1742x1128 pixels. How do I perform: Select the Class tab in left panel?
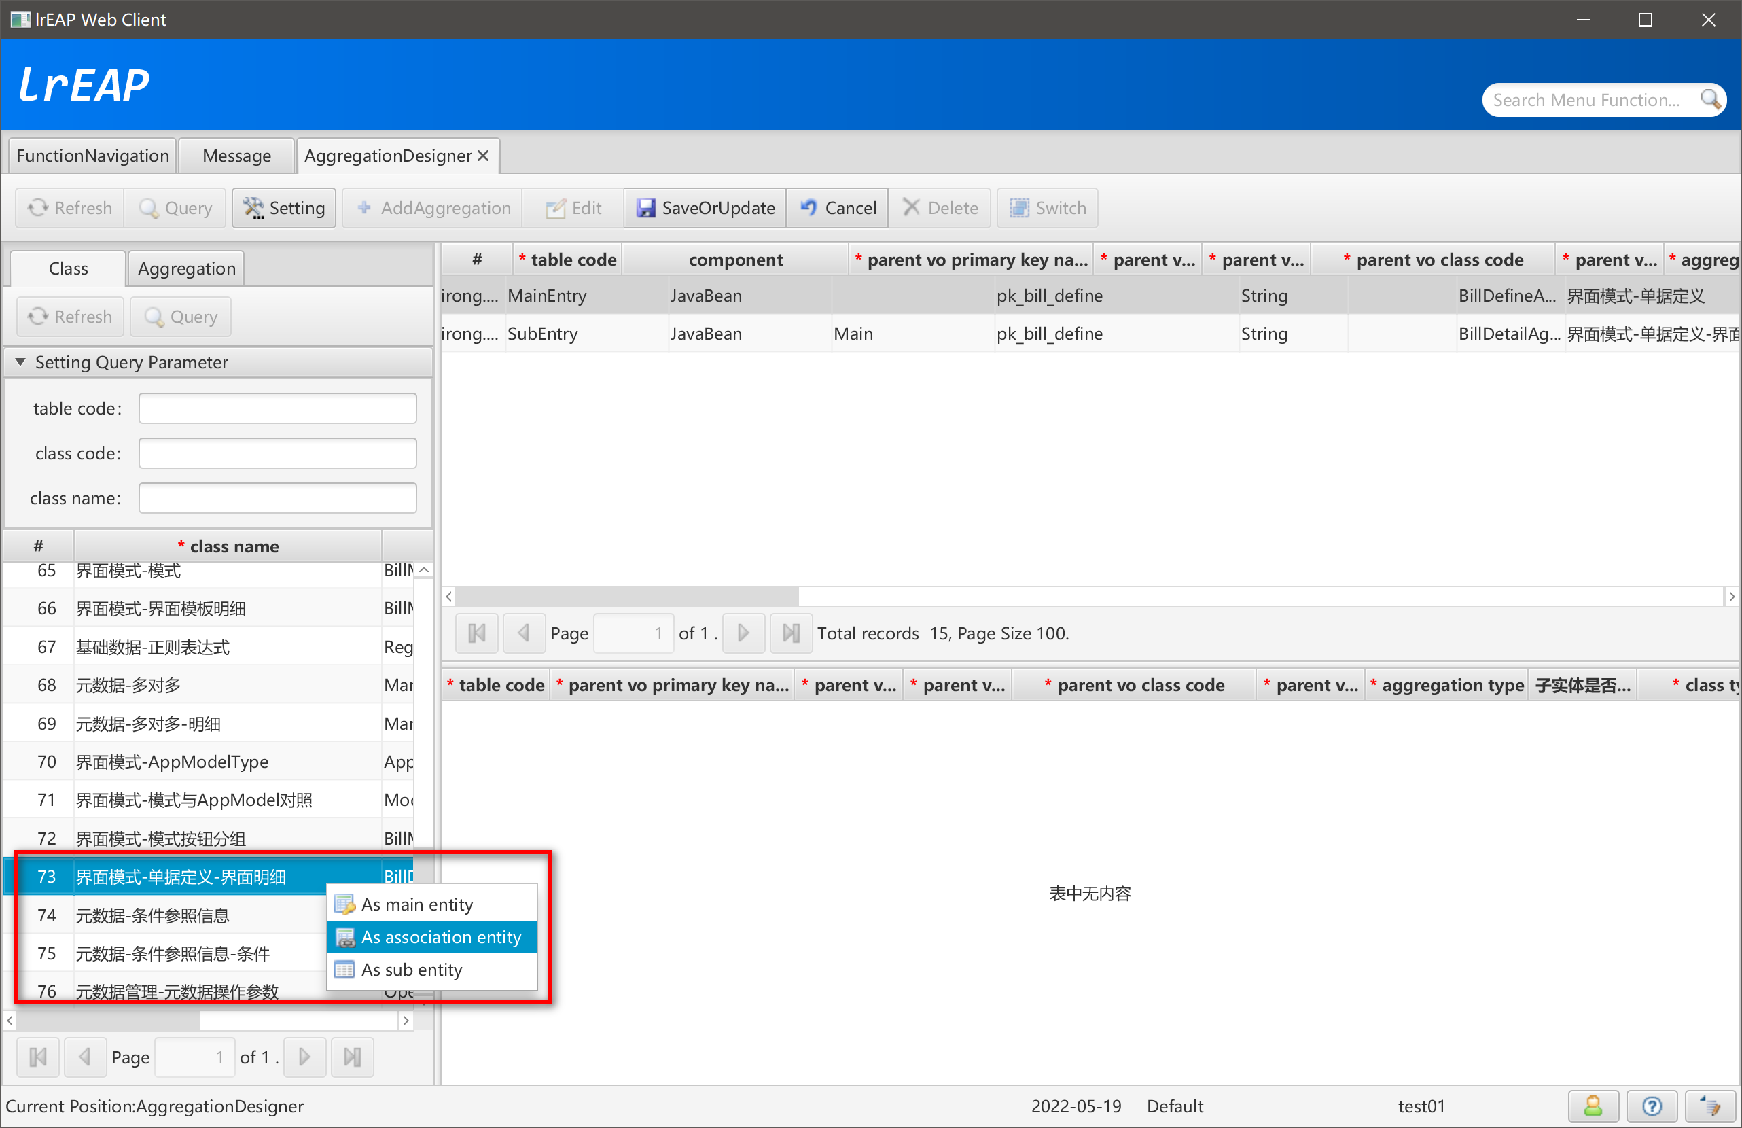coord(68,268)
